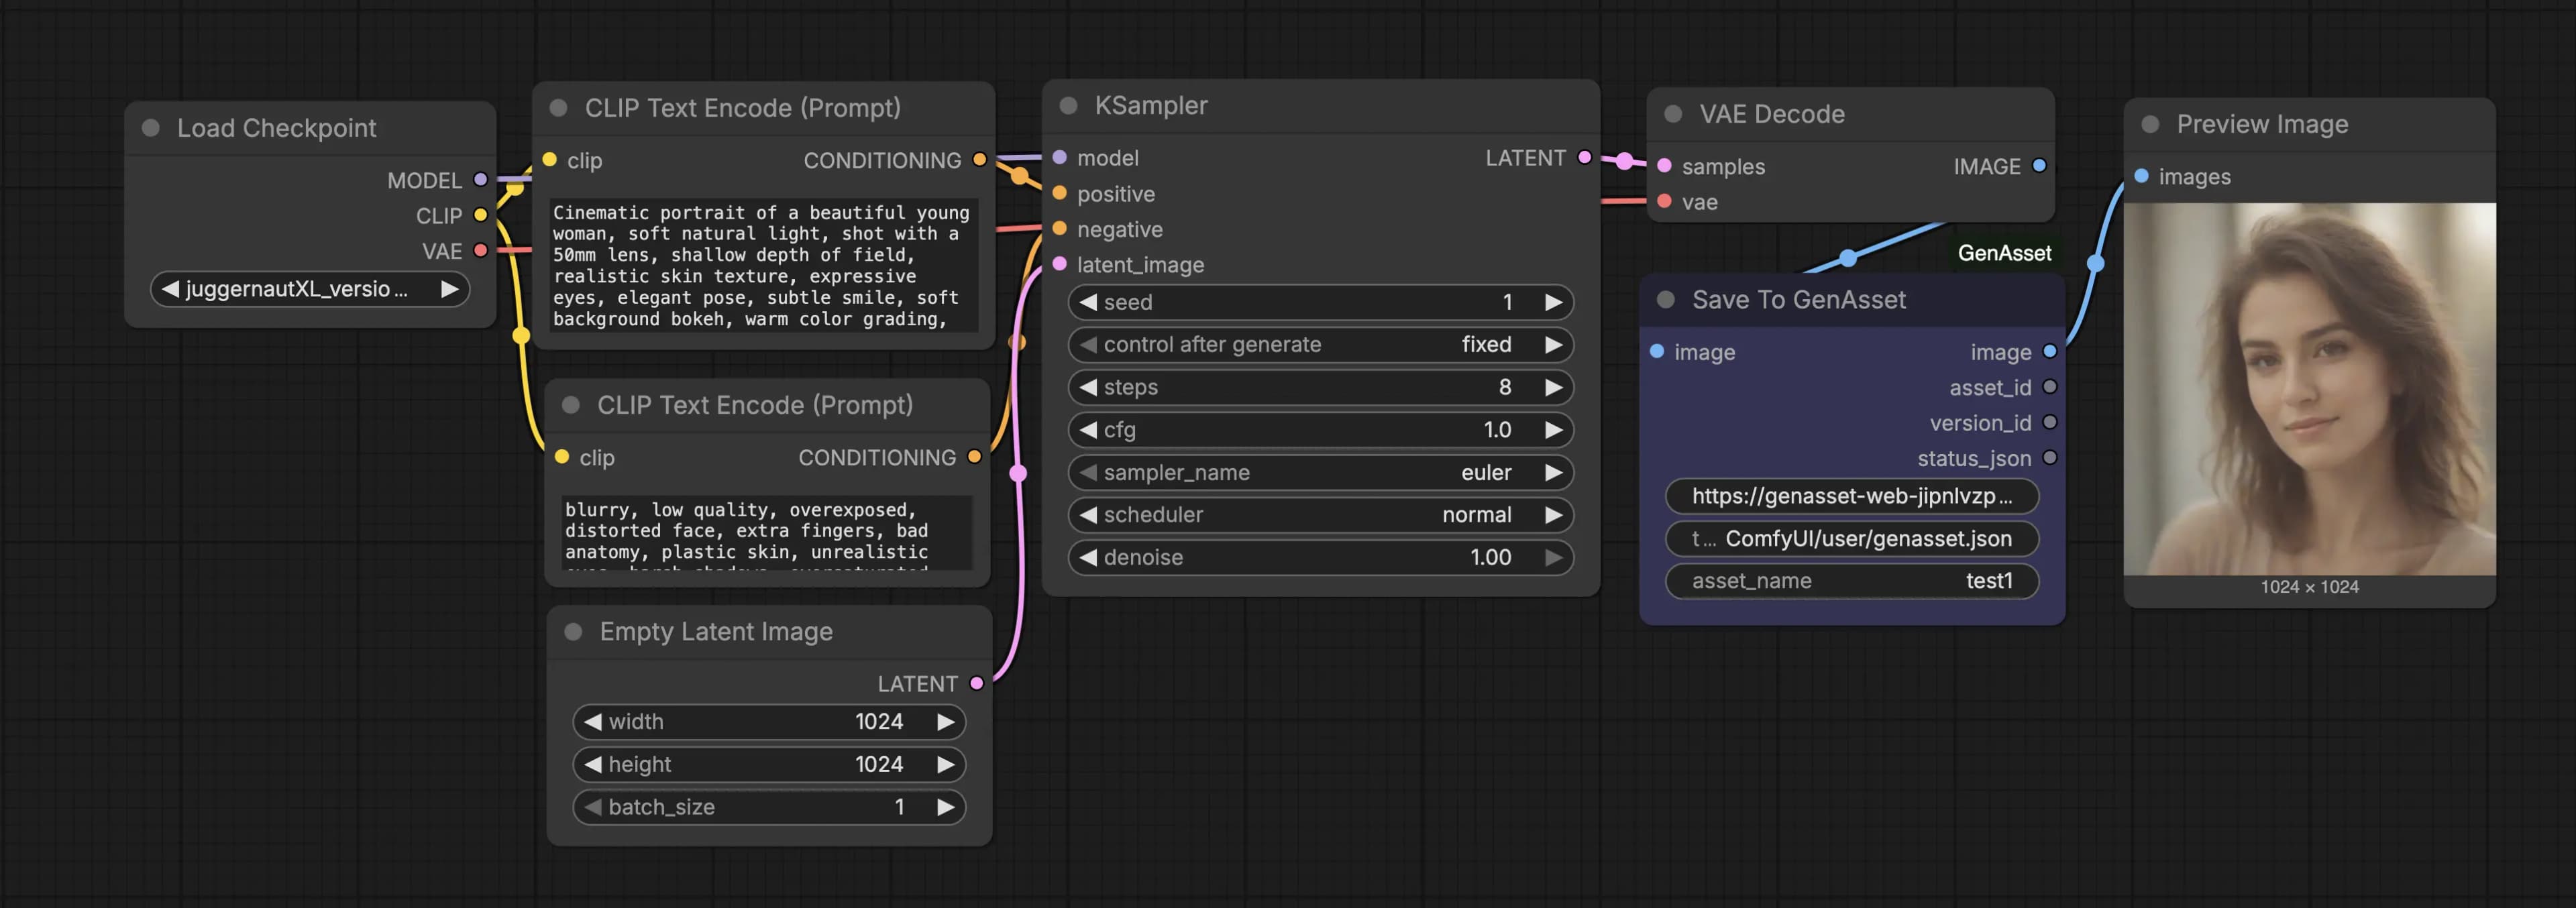This screenshot has width=2576, height=908.
Task: Decrease the seed value with left arrow
Action: tap(1088, 302)
